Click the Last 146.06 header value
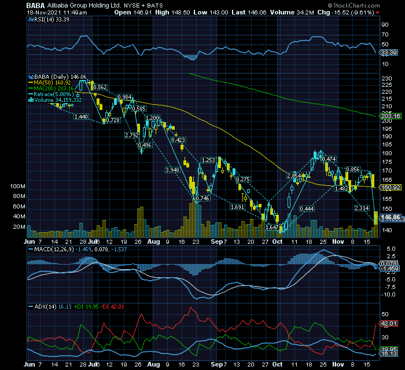This screenshot has width=405, height=370. click(x=249, y=12)
